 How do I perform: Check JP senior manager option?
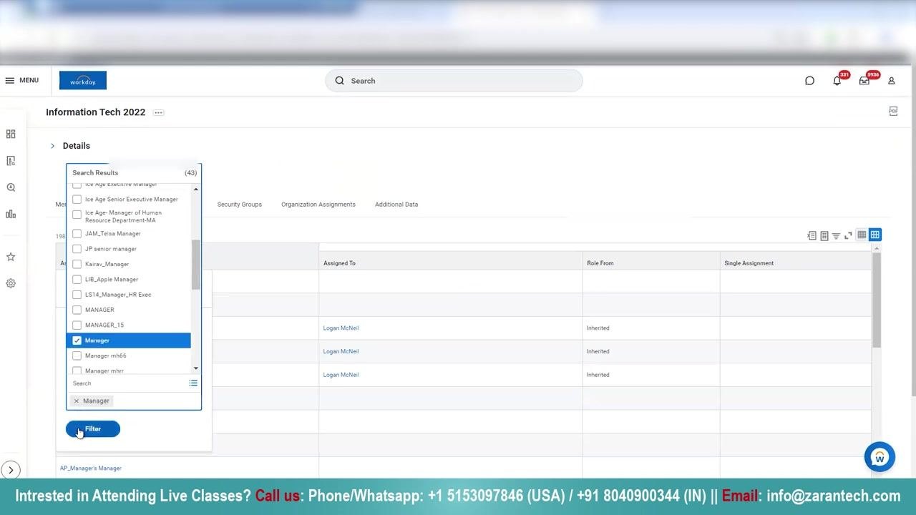[x=77, y=249]
